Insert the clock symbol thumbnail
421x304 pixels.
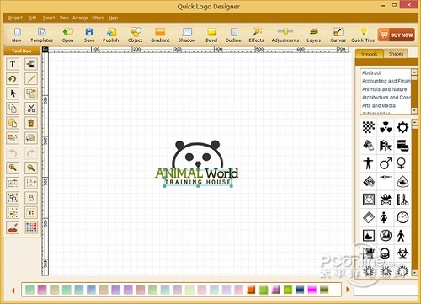(x=402, y=217)
